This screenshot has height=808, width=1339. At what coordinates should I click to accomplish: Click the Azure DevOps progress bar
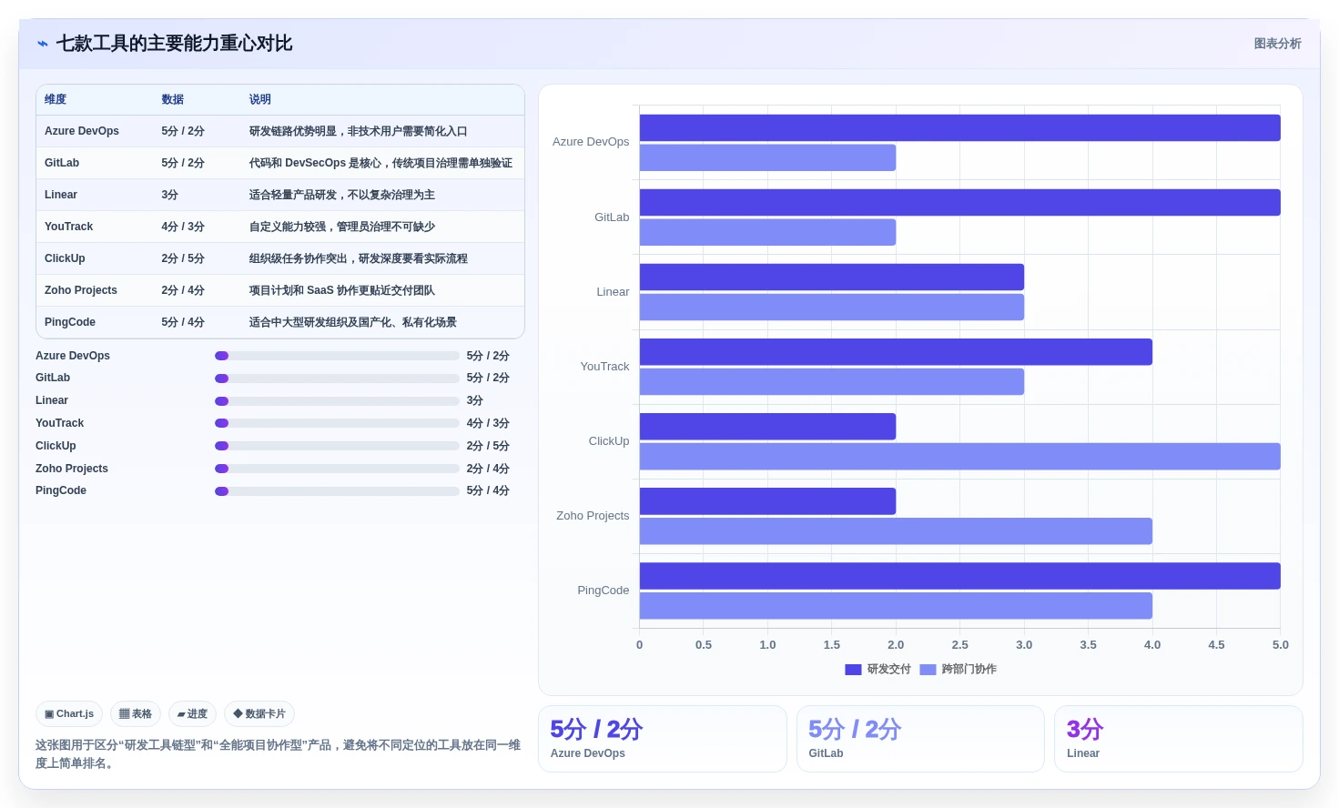[x=337, y=356]
